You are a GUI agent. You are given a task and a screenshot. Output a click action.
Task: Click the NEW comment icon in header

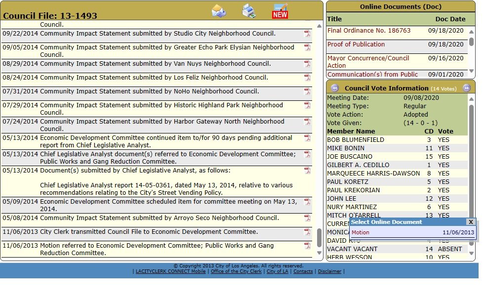point(280,11)
